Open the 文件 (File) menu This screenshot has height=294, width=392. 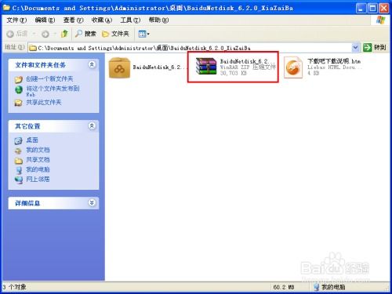(x=16, y=20)
